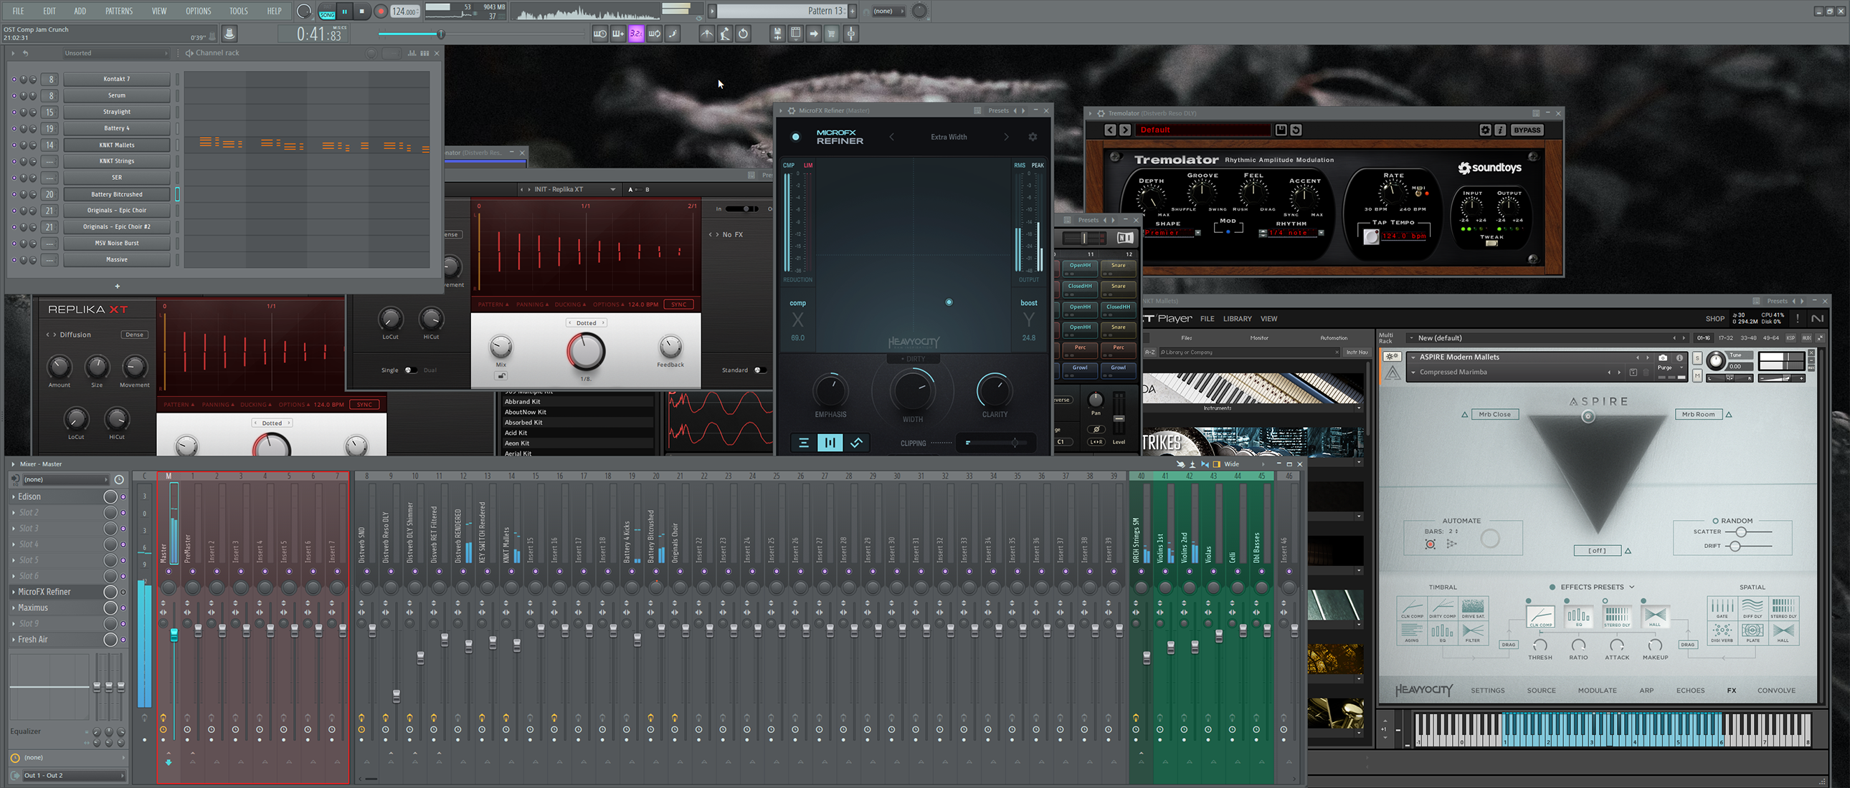Toggle Kontakt instrument Solo S button
1850x788 pixels.
click(x=1697, y=358)
